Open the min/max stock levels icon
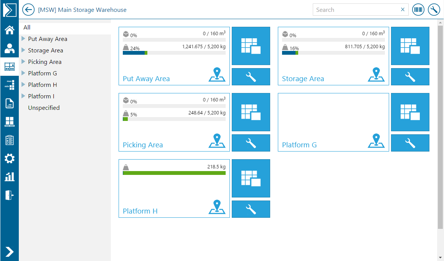This screenshot has height=261, width=444. point(10,85)
